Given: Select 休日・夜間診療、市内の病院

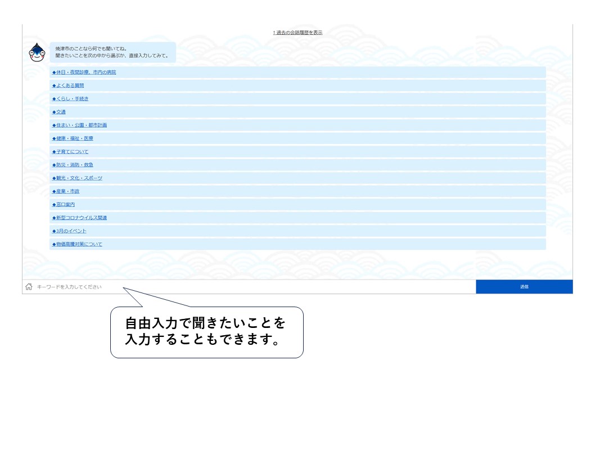Looking at the screenshot, I should click(85, 72).
